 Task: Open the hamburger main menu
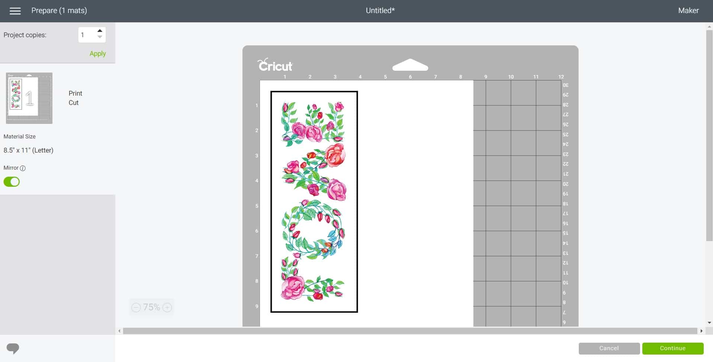coord(15,11)
